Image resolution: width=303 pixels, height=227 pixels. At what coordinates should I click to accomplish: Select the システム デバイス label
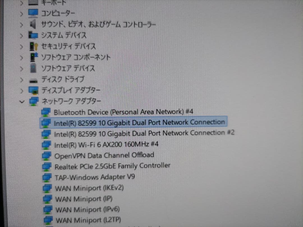(64, 36)
